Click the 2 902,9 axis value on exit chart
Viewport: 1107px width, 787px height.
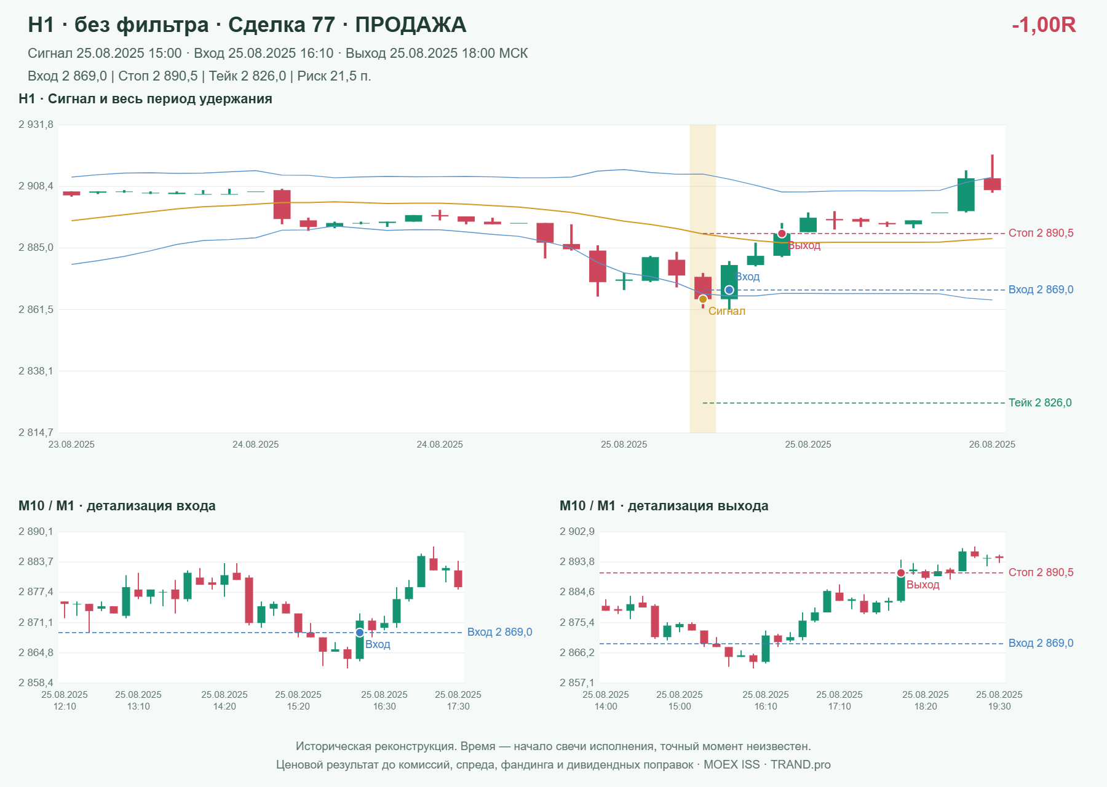(x=577, y=532)
